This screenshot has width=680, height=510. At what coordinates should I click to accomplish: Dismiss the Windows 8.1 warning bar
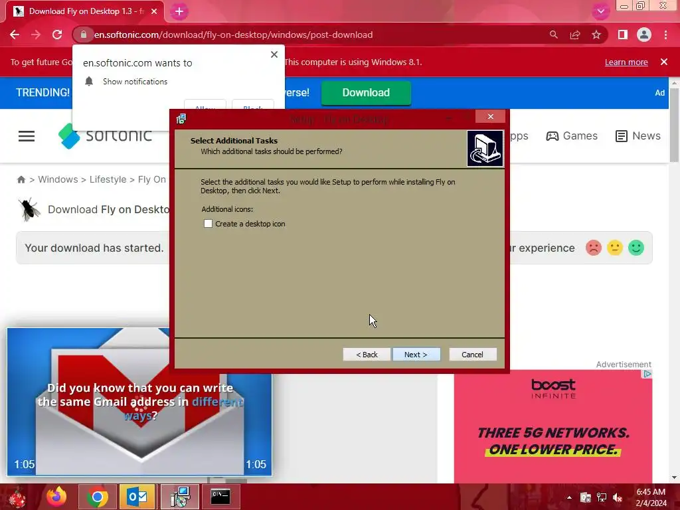coord(664,62)
